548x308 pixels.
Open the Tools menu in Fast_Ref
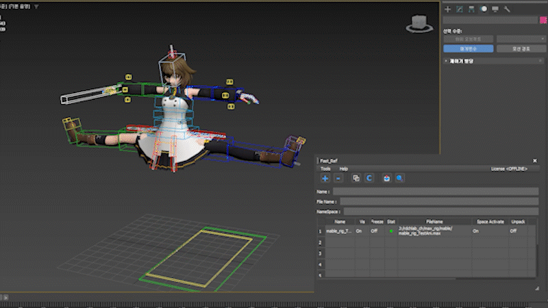pyautogui.click(x=325, y=168)
